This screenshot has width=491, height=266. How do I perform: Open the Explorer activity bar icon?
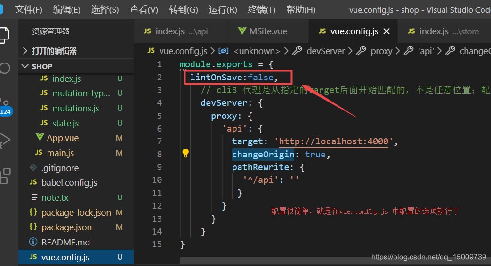tap(4, 35)
